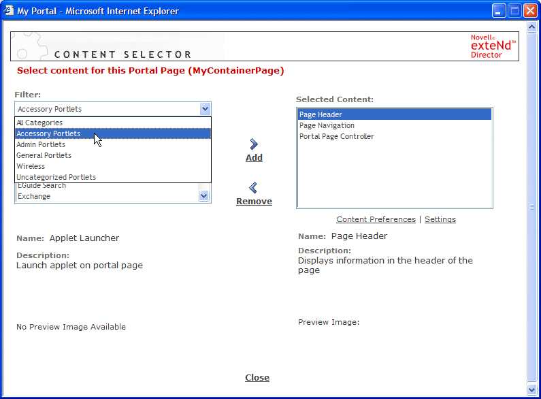
Task: Click the Remove link
Action: (254, 202)
